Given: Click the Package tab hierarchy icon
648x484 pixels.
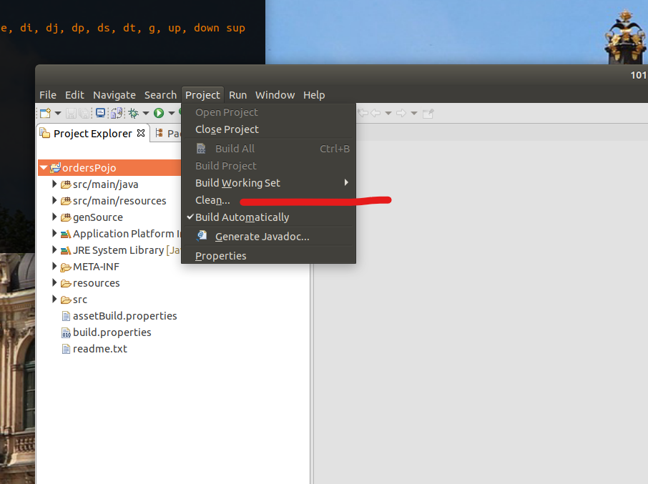Looking at the screenshot, I should [159, 133].
